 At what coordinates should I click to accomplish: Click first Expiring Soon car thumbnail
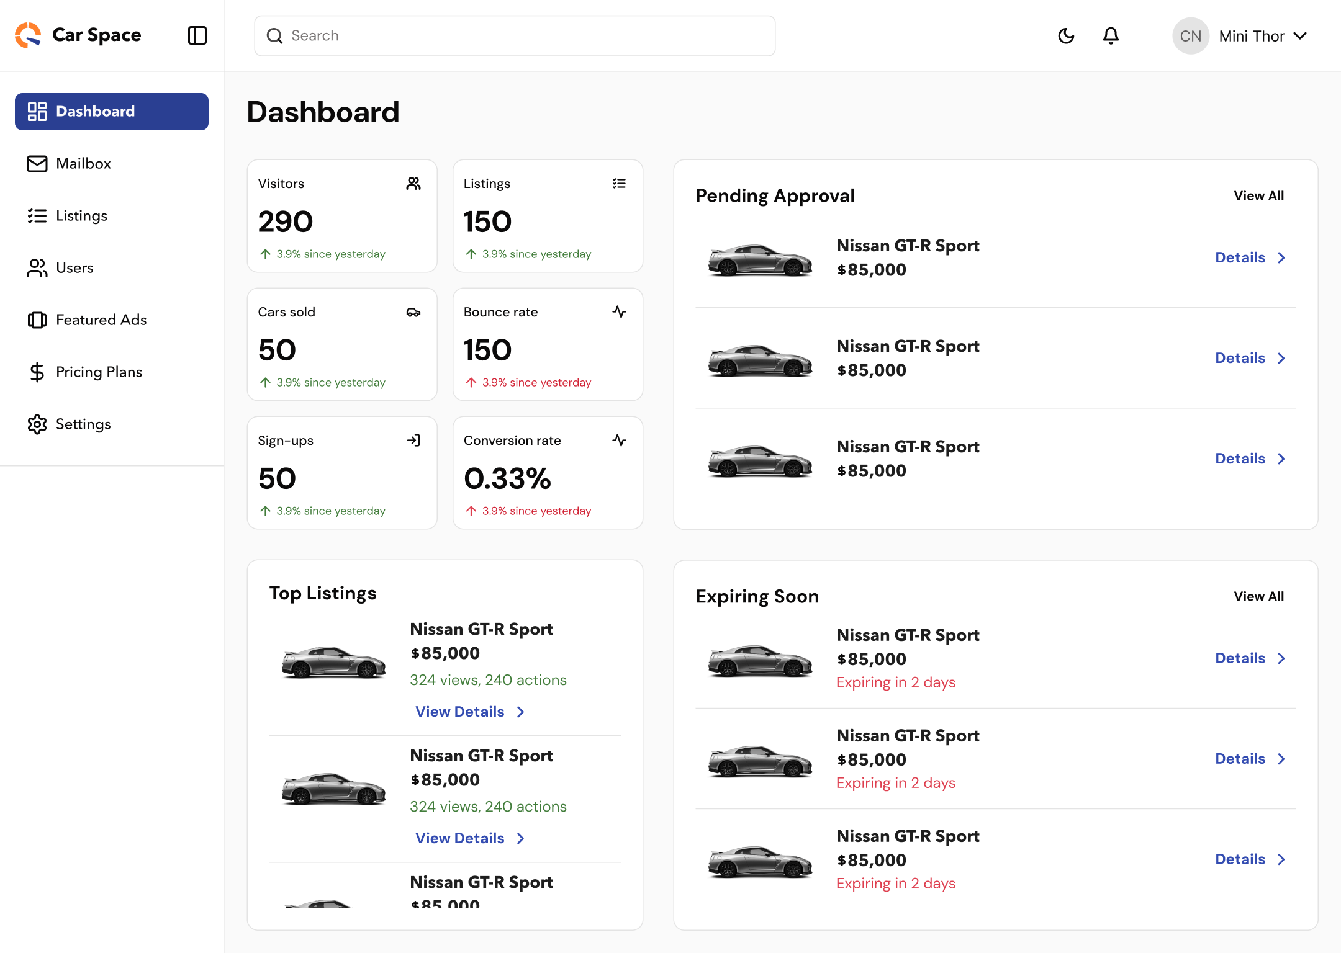pyautogui.click(x=760, y=660)
